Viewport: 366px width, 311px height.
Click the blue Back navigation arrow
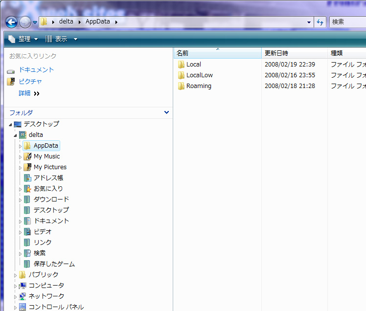[11, 22]
